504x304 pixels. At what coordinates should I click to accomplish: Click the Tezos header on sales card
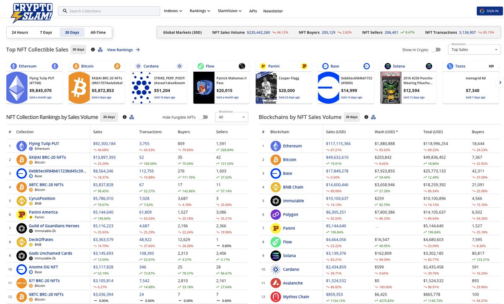[470, 66]
